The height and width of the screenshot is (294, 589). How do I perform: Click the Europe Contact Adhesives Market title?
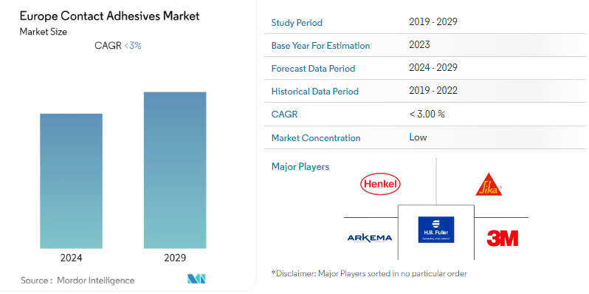point(110,16)
